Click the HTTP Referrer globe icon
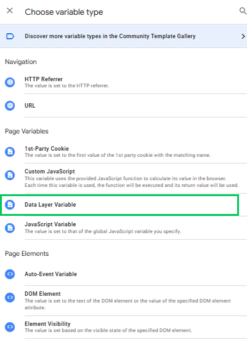 [x=10, y=82]
